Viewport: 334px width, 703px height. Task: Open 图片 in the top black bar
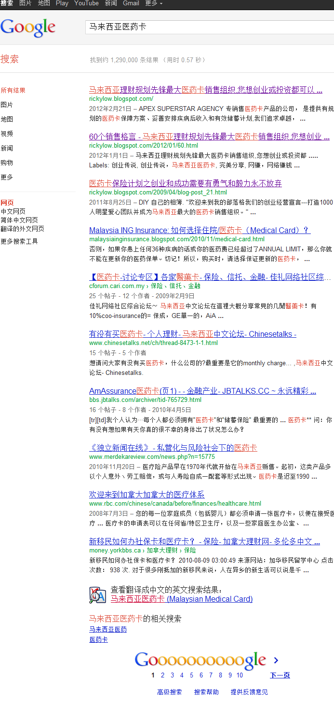[26, 3]
